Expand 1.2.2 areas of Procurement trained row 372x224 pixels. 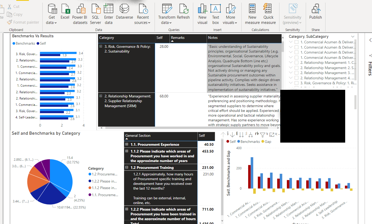coord(127,209)
